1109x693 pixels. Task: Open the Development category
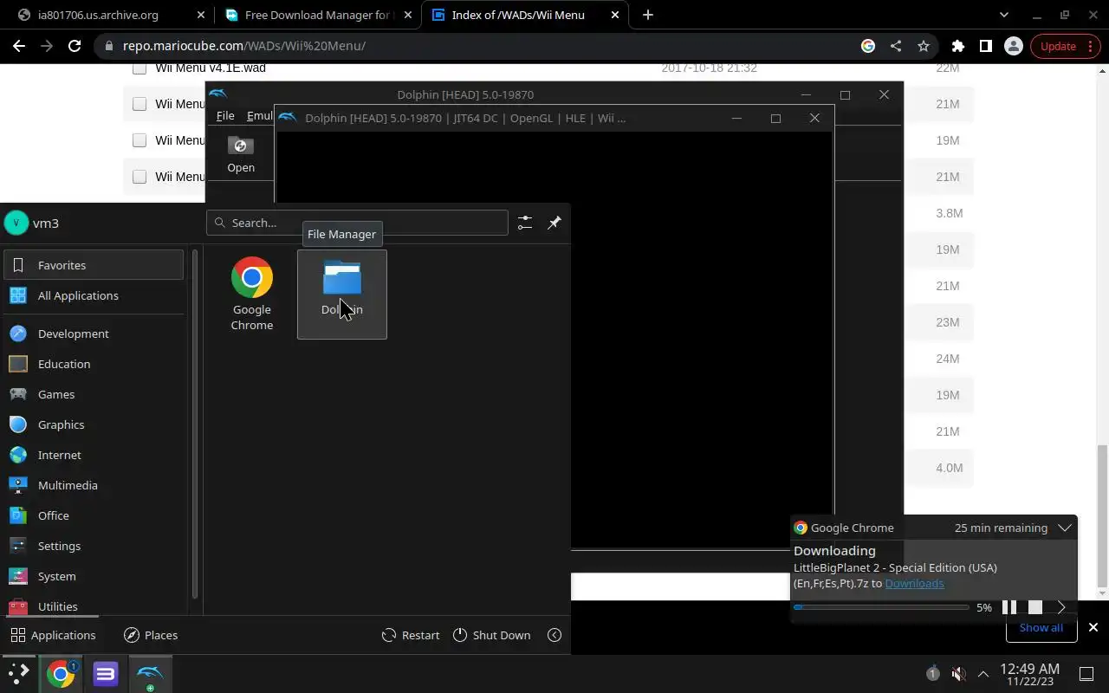click(94, 334)
